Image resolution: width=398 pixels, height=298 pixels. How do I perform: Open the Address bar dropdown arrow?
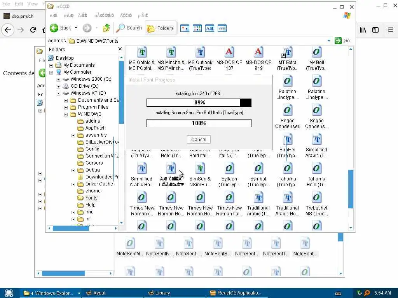coord(329,40)
